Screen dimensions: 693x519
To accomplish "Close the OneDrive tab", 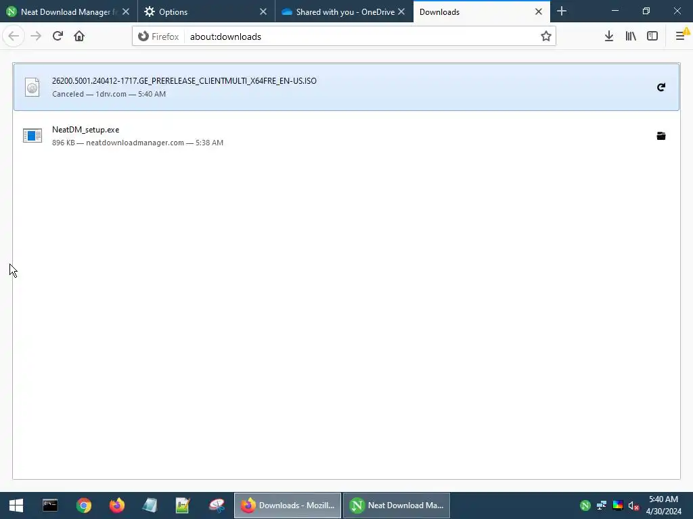I will (x=401, y=12).
